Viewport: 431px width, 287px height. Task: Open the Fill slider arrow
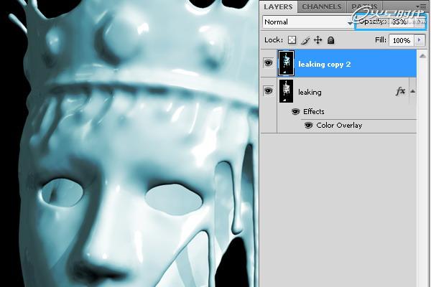pos(420,41)
